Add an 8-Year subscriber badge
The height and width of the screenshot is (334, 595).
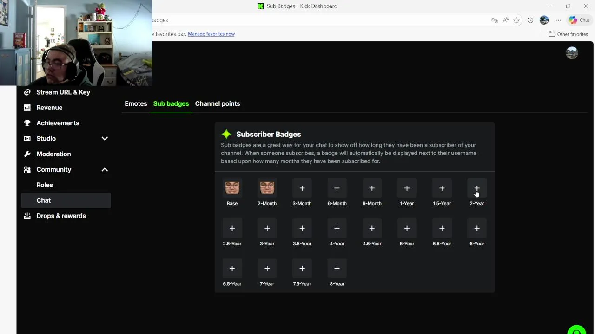tap(337, 269)
